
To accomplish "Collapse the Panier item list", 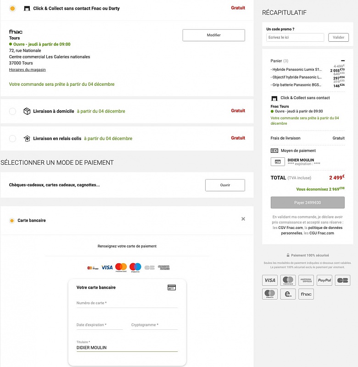I will [x=342, y=61].
